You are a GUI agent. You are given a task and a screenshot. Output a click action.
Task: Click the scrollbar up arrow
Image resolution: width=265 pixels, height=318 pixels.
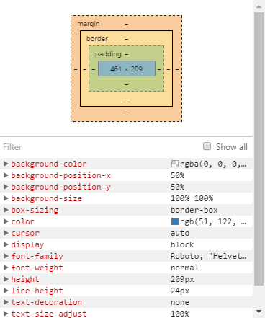(x=259, y=6)
